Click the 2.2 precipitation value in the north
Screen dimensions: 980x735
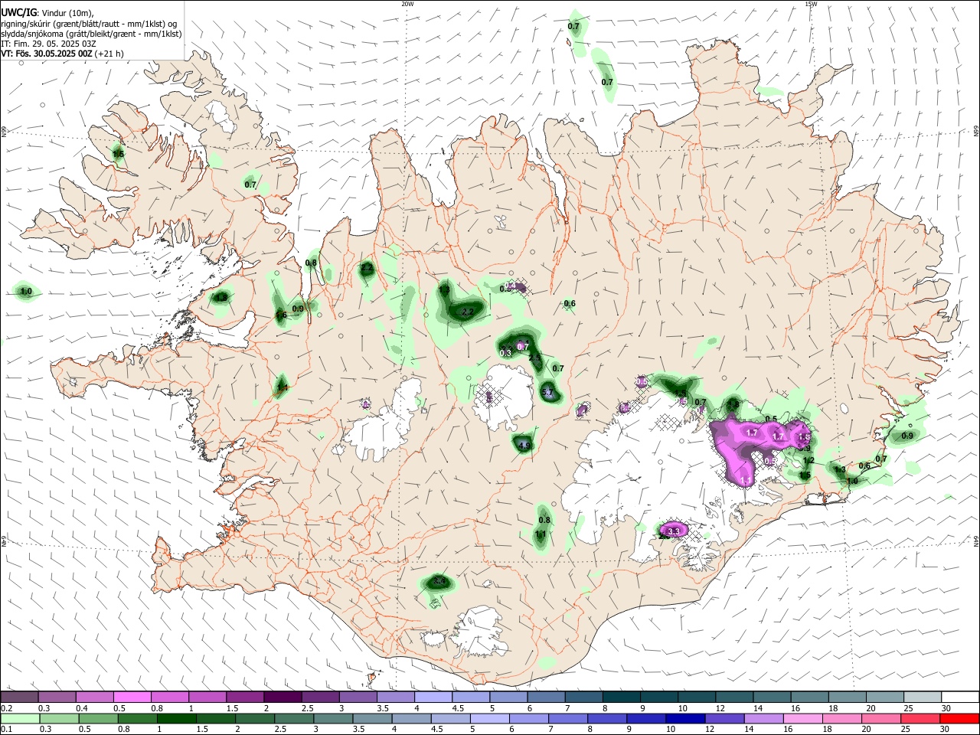[x=467, y=312]
